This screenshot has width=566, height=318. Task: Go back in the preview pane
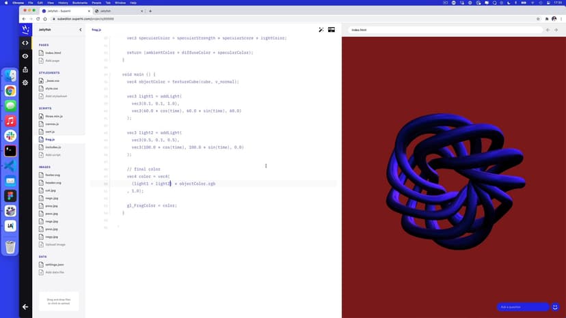[548, 30]
